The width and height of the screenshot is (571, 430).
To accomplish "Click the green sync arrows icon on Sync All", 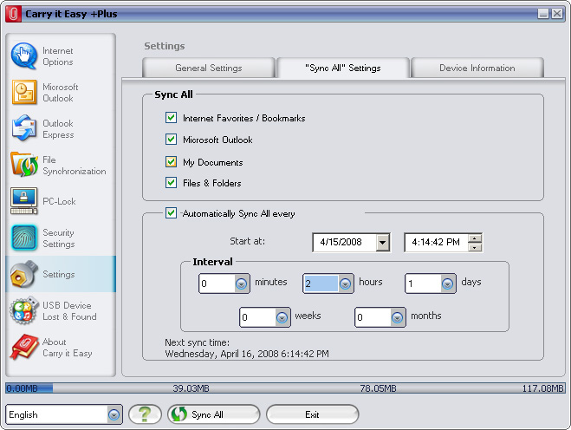I will point(179,414).
